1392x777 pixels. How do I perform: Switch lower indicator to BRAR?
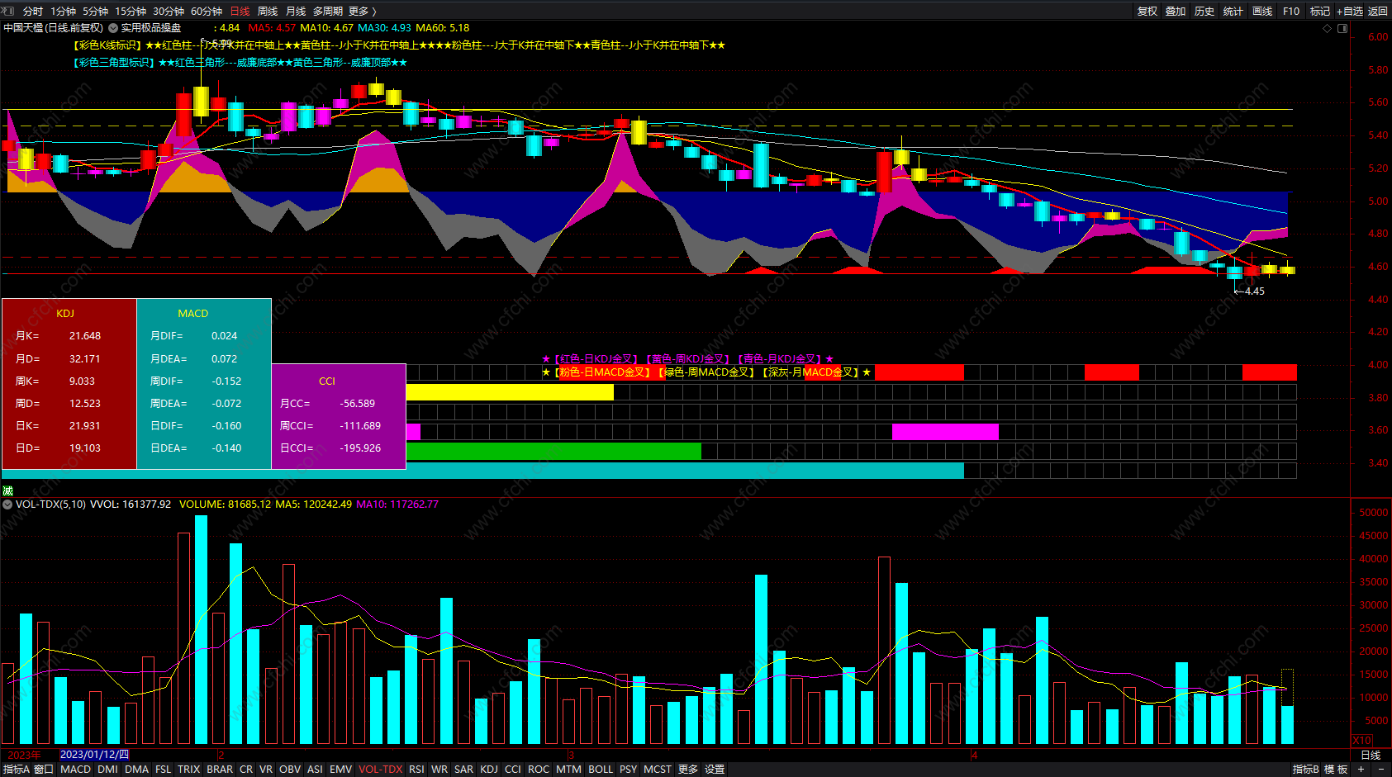pos(220,769)
